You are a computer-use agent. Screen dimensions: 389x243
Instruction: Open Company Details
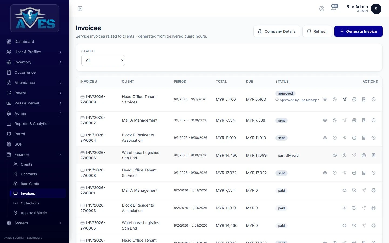point(277,31)
